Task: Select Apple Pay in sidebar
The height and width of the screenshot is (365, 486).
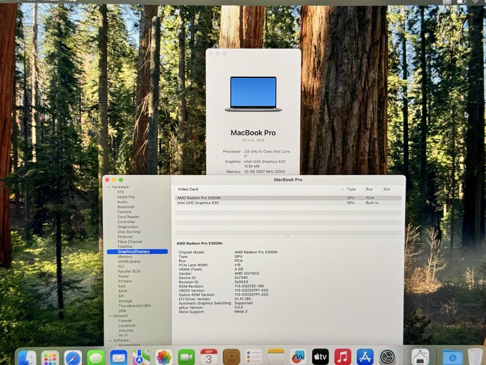Action: (x=126, y=197)
